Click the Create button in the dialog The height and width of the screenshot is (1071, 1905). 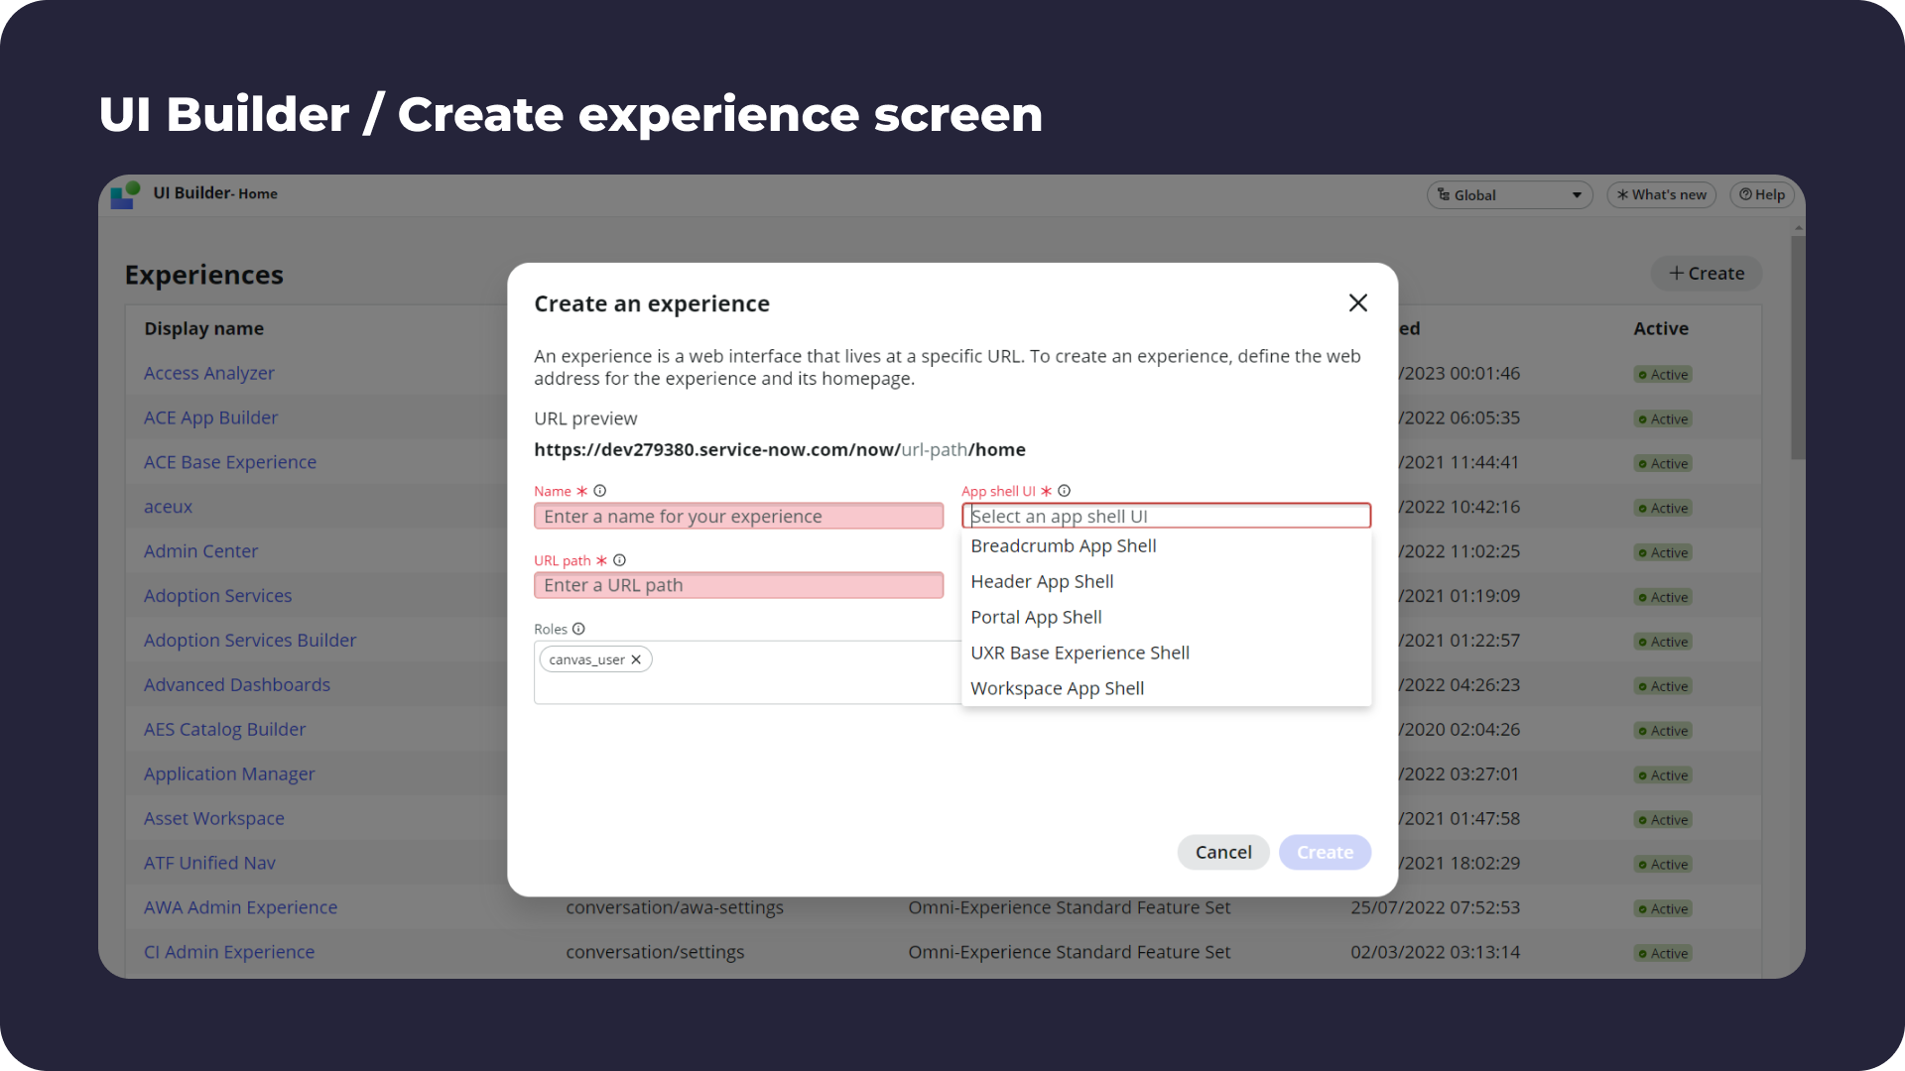coord(1325,852)
